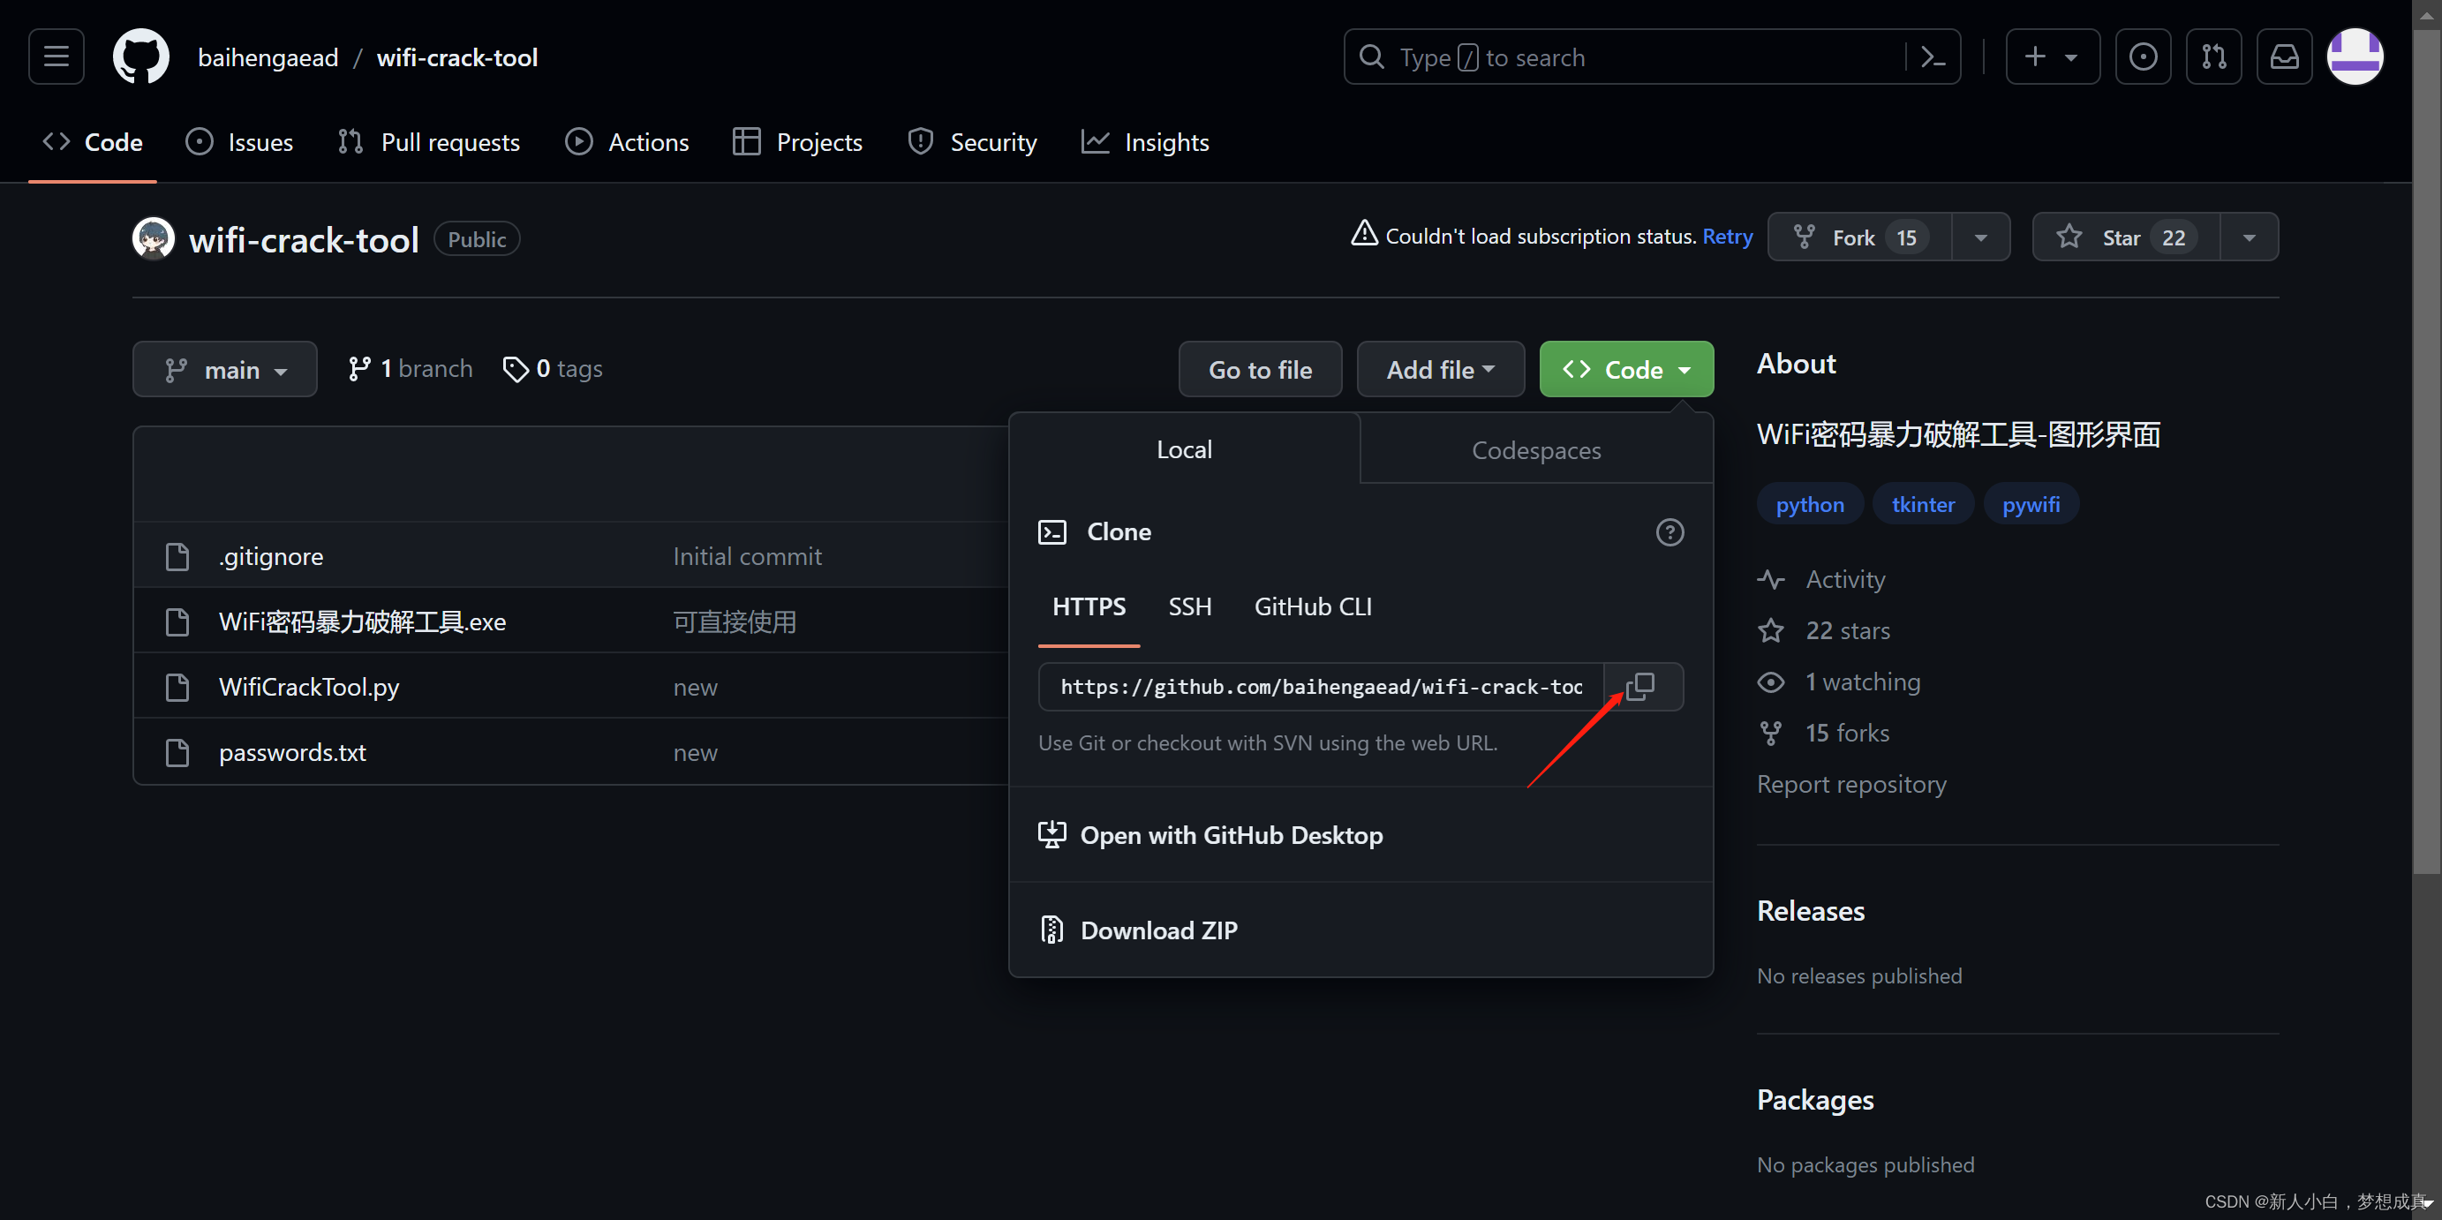Screen dimensions: 2442x1220
Task: Expand the main branch selector dropdown
Action: [224, 370]
